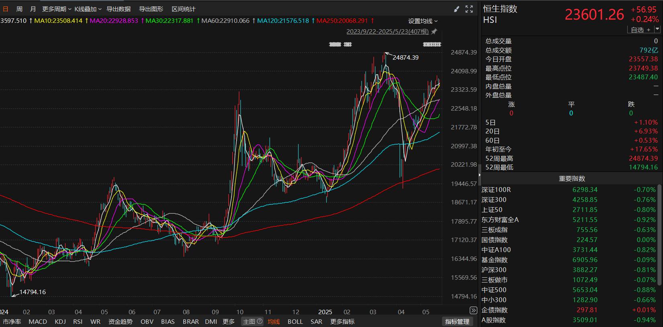Add stock to watchlist via 自选 +
The width and height of the screenshot is (663, 327).
(640, 30)
